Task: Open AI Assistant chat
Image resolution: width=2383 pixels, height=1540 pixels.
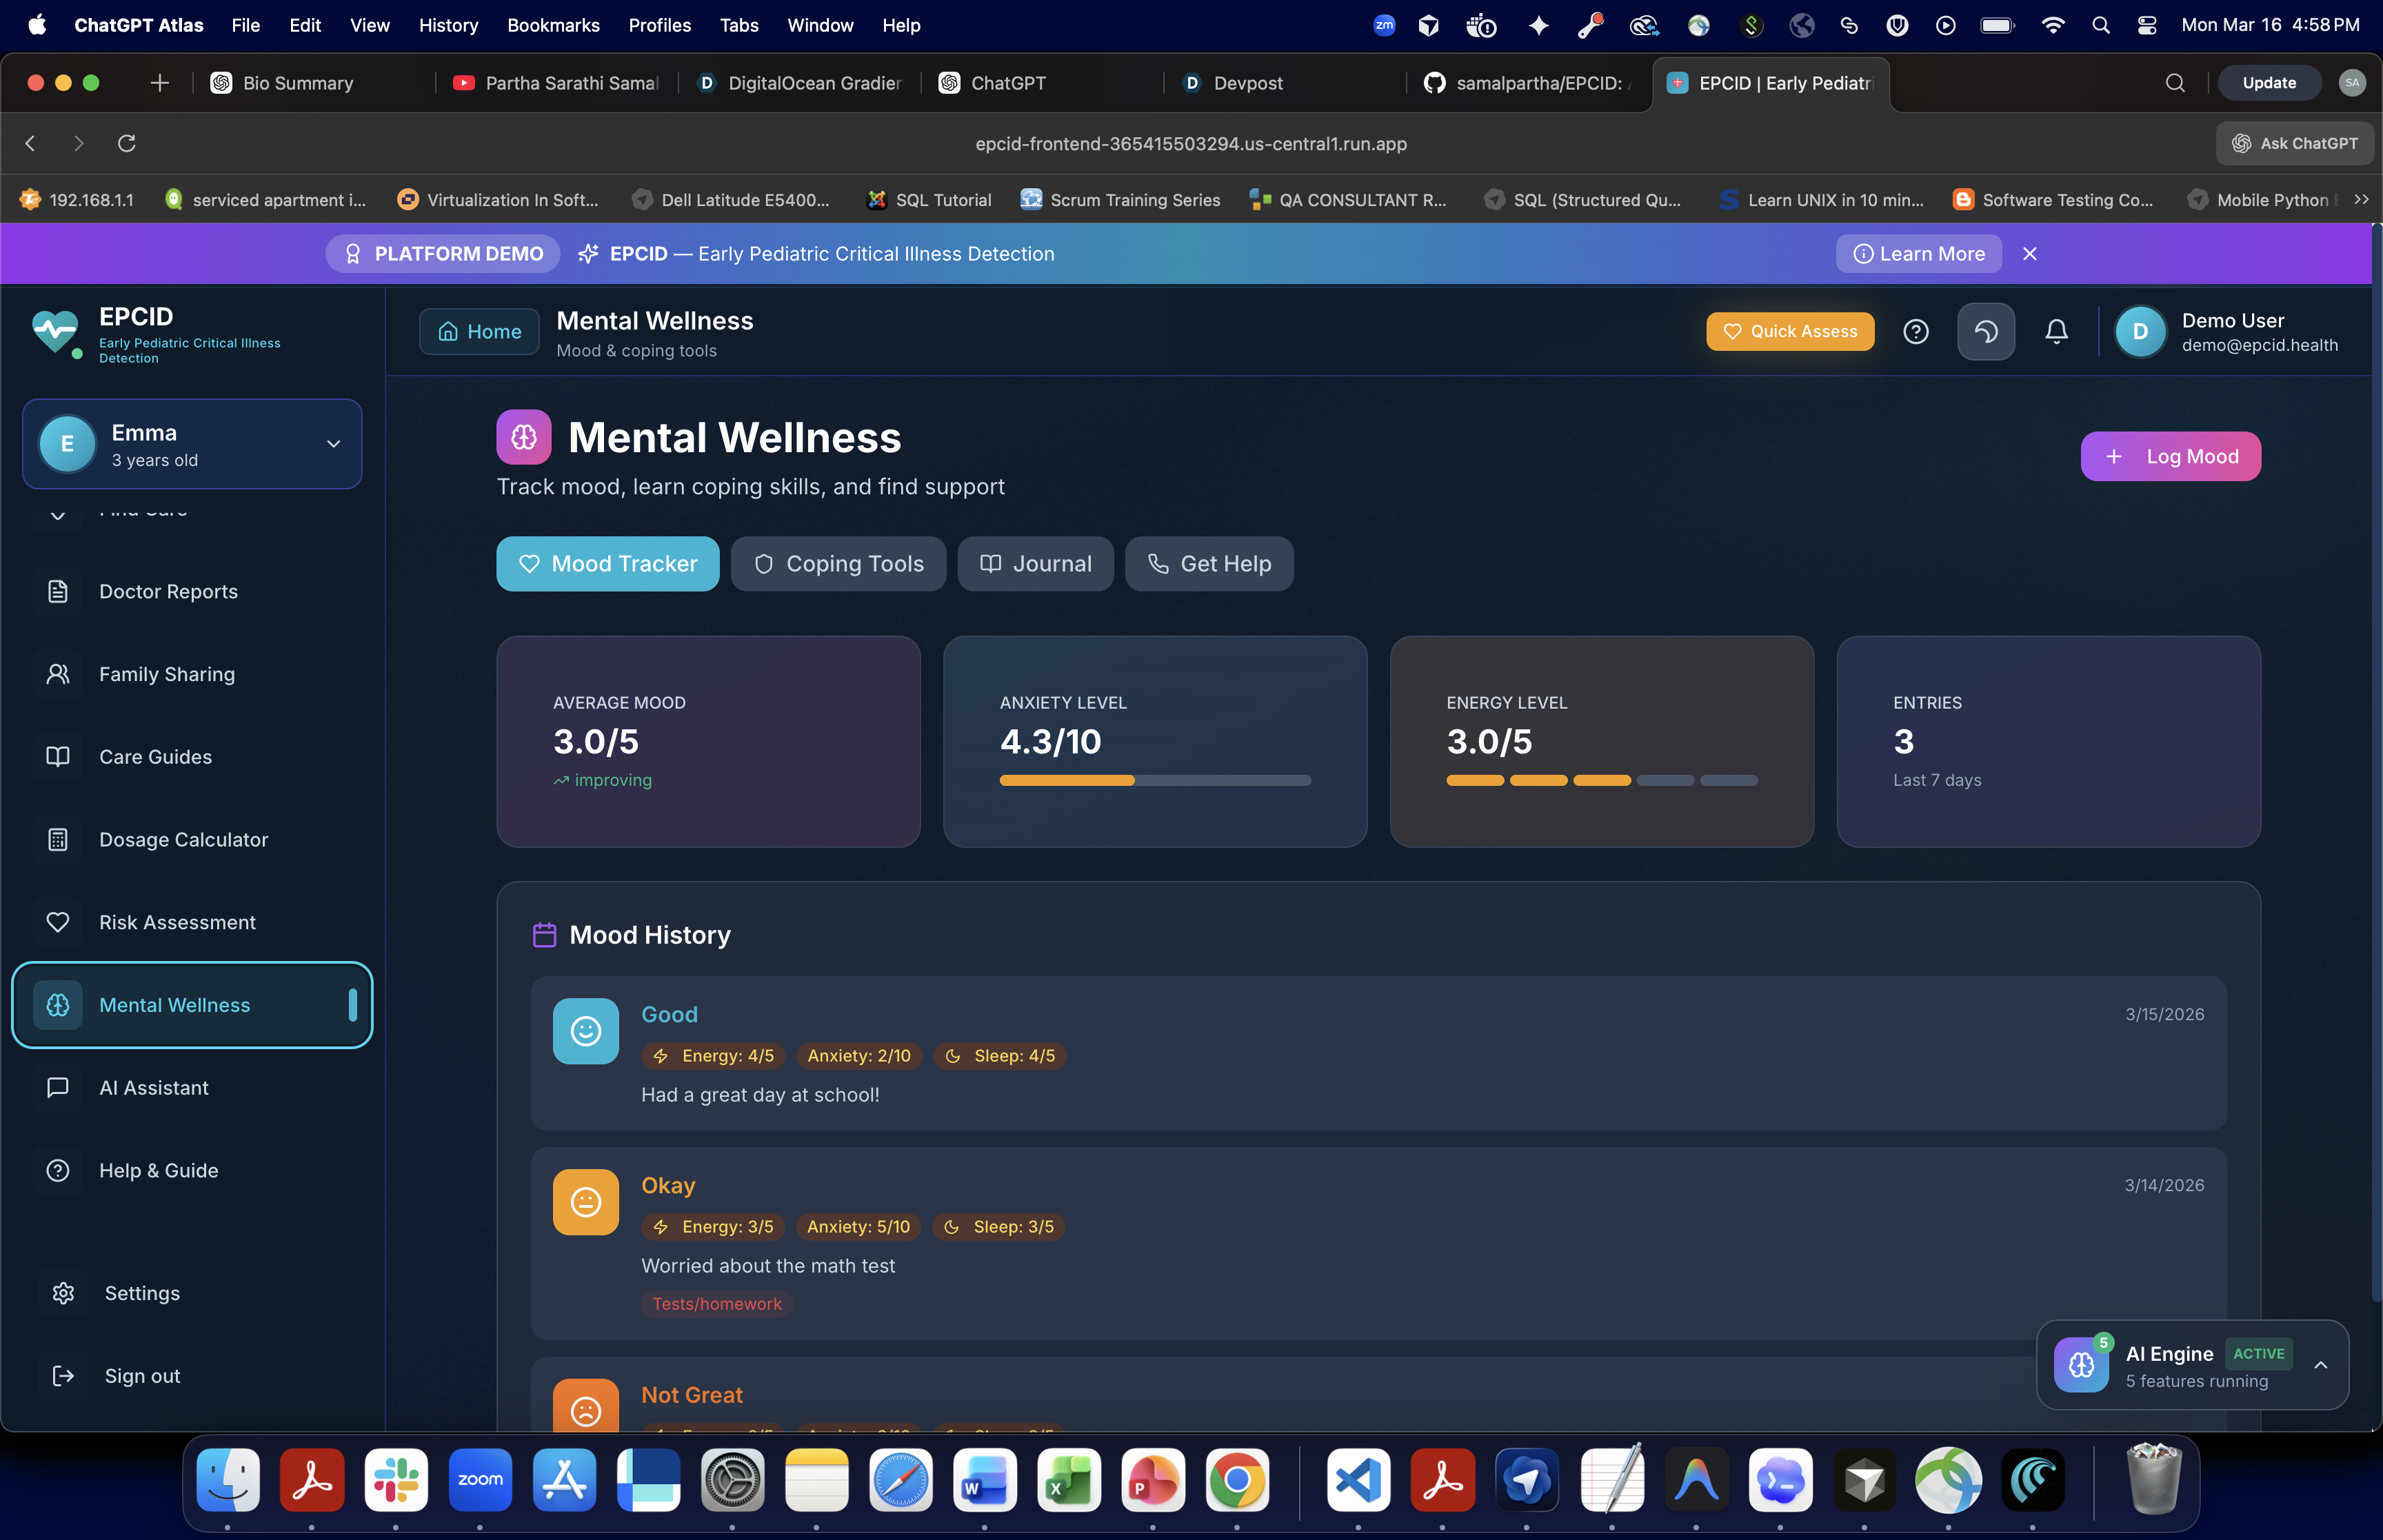Action: click(x=153, y=1087)
